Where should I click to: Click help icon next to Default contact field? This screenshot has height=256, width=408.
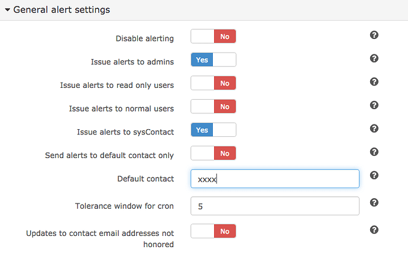tap(374, 175)
